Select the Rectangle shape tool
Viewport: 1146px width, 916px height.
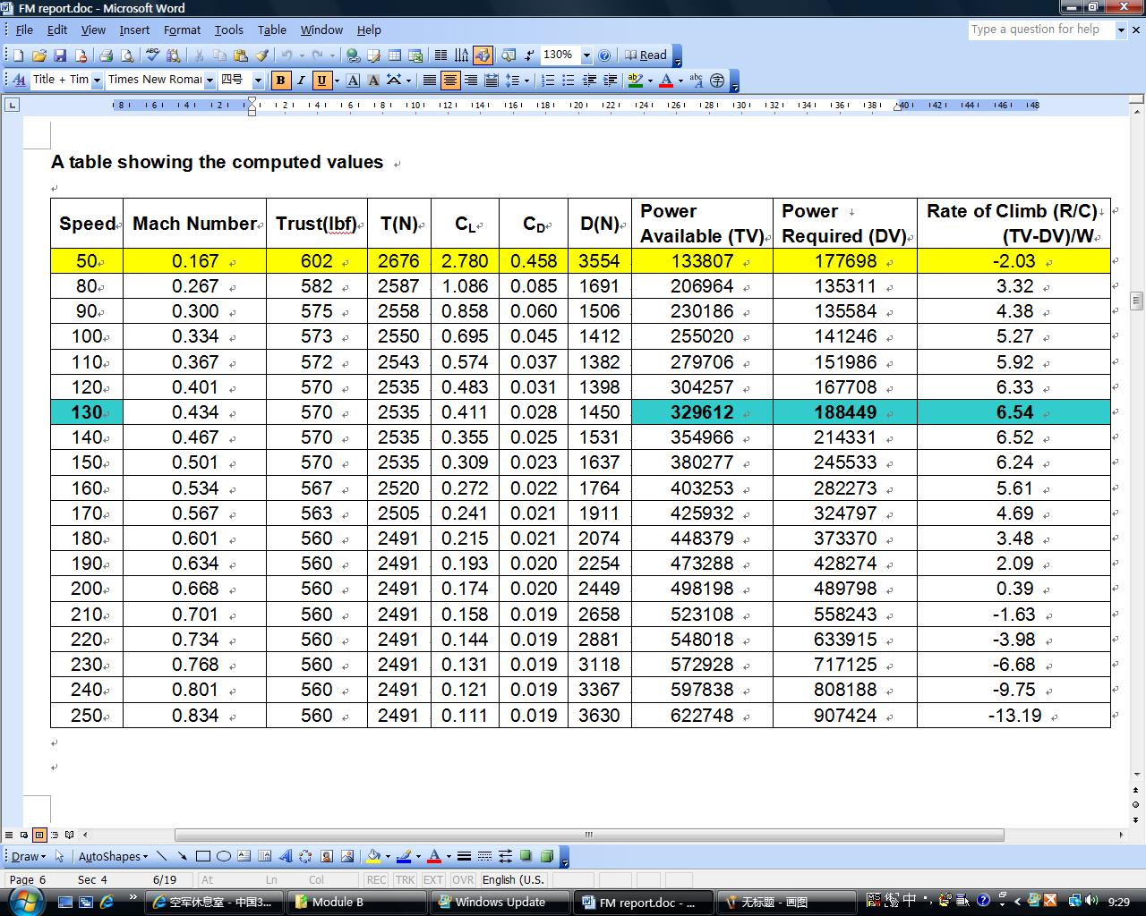(203, 856)
